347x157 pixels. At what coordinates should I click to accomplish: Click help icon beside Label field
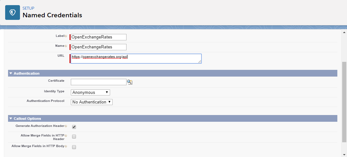click(x=66, y=36)
